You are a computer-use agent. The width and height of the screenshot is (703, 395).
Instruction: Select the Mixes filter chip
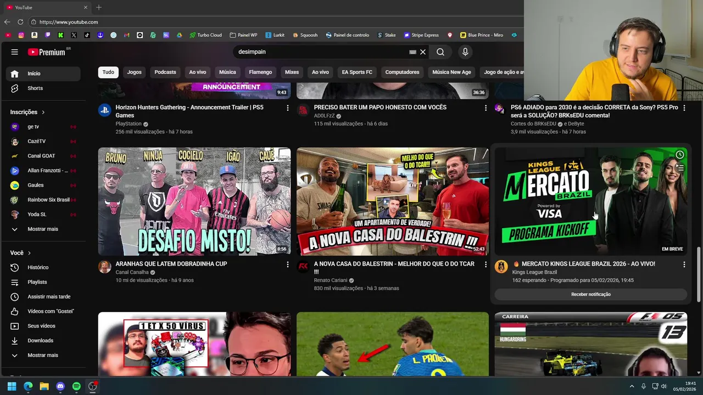pos(292,72)
